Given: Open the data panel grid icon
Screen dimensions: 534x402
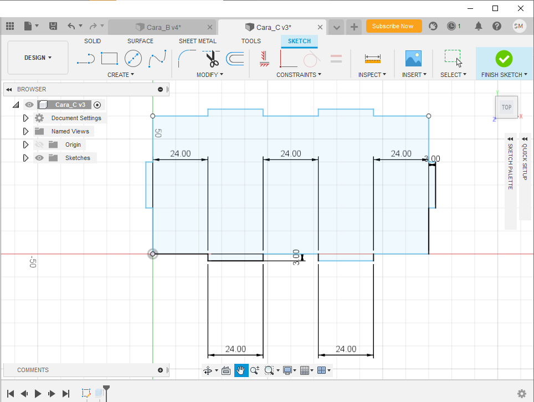Looking at the screenshot, I should click(x=10, y=26).
